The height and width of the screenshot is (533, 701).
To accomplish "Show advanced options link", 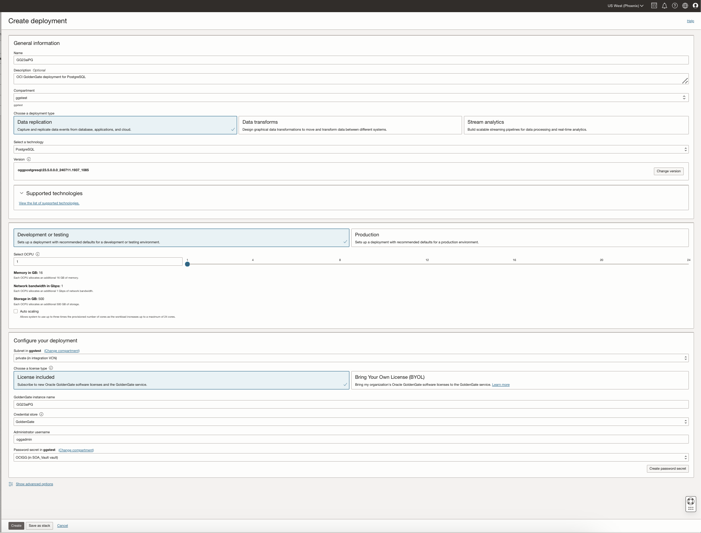I will click(x=34, y=484).
